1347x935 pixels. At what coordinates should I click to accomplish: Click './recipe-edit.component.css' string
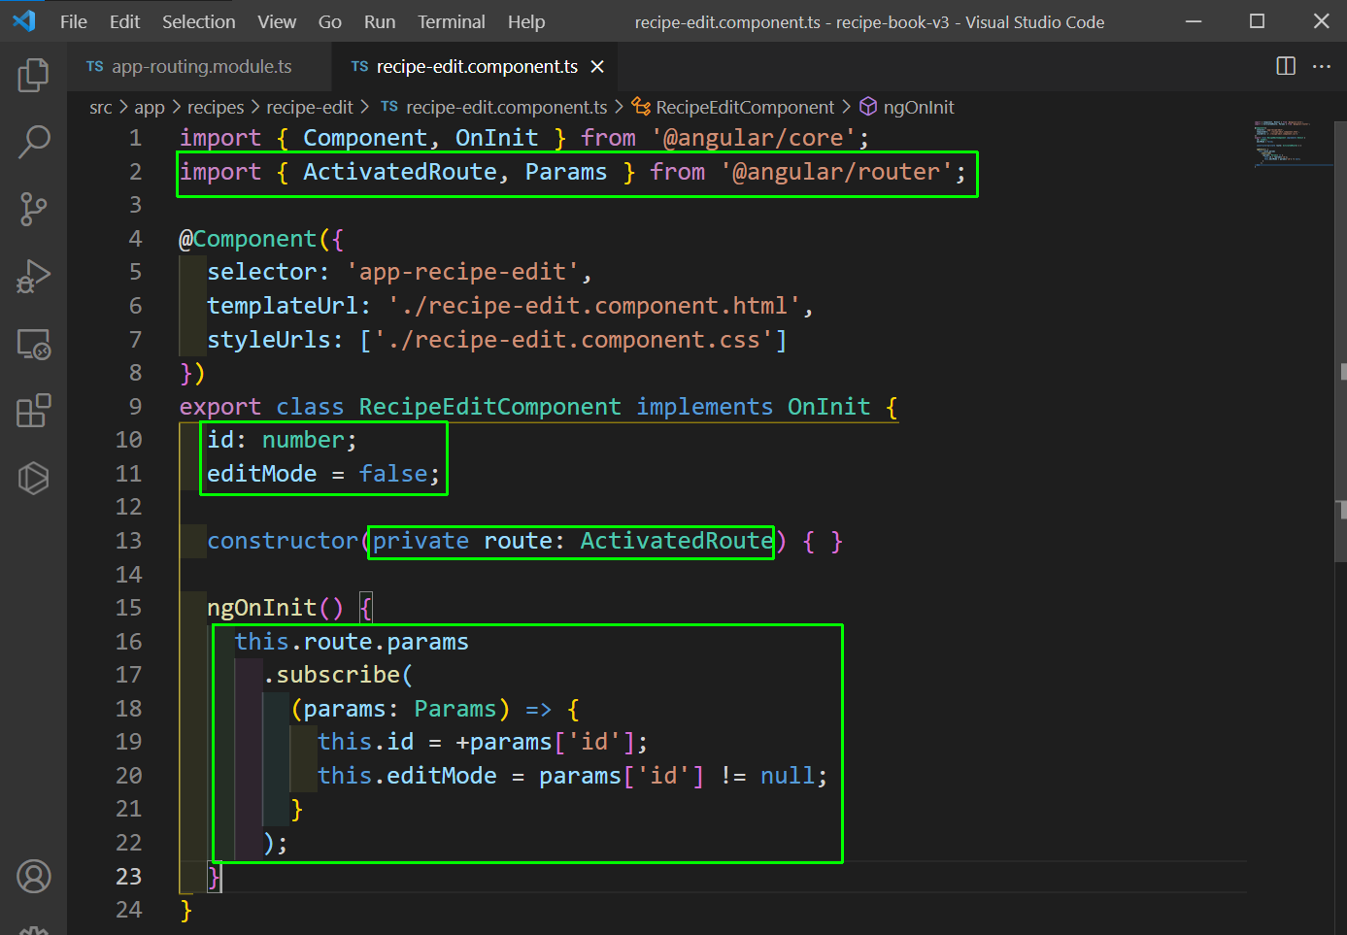click(573, 340)
